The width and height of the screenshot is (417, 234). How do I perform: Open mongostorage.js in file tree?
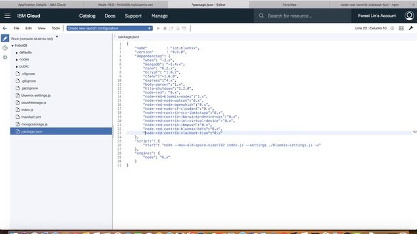pos(35,124)
